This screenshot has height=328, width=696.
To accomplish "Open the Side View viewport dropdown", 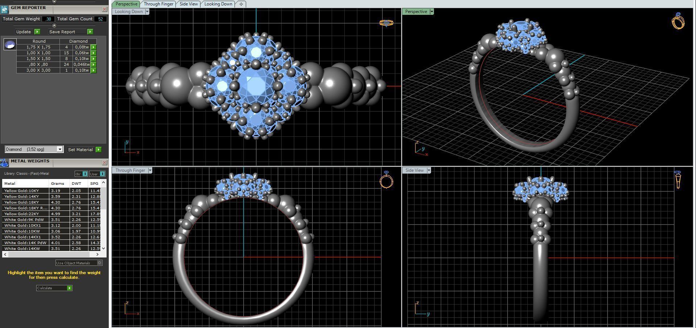I will tap(428, 170).
